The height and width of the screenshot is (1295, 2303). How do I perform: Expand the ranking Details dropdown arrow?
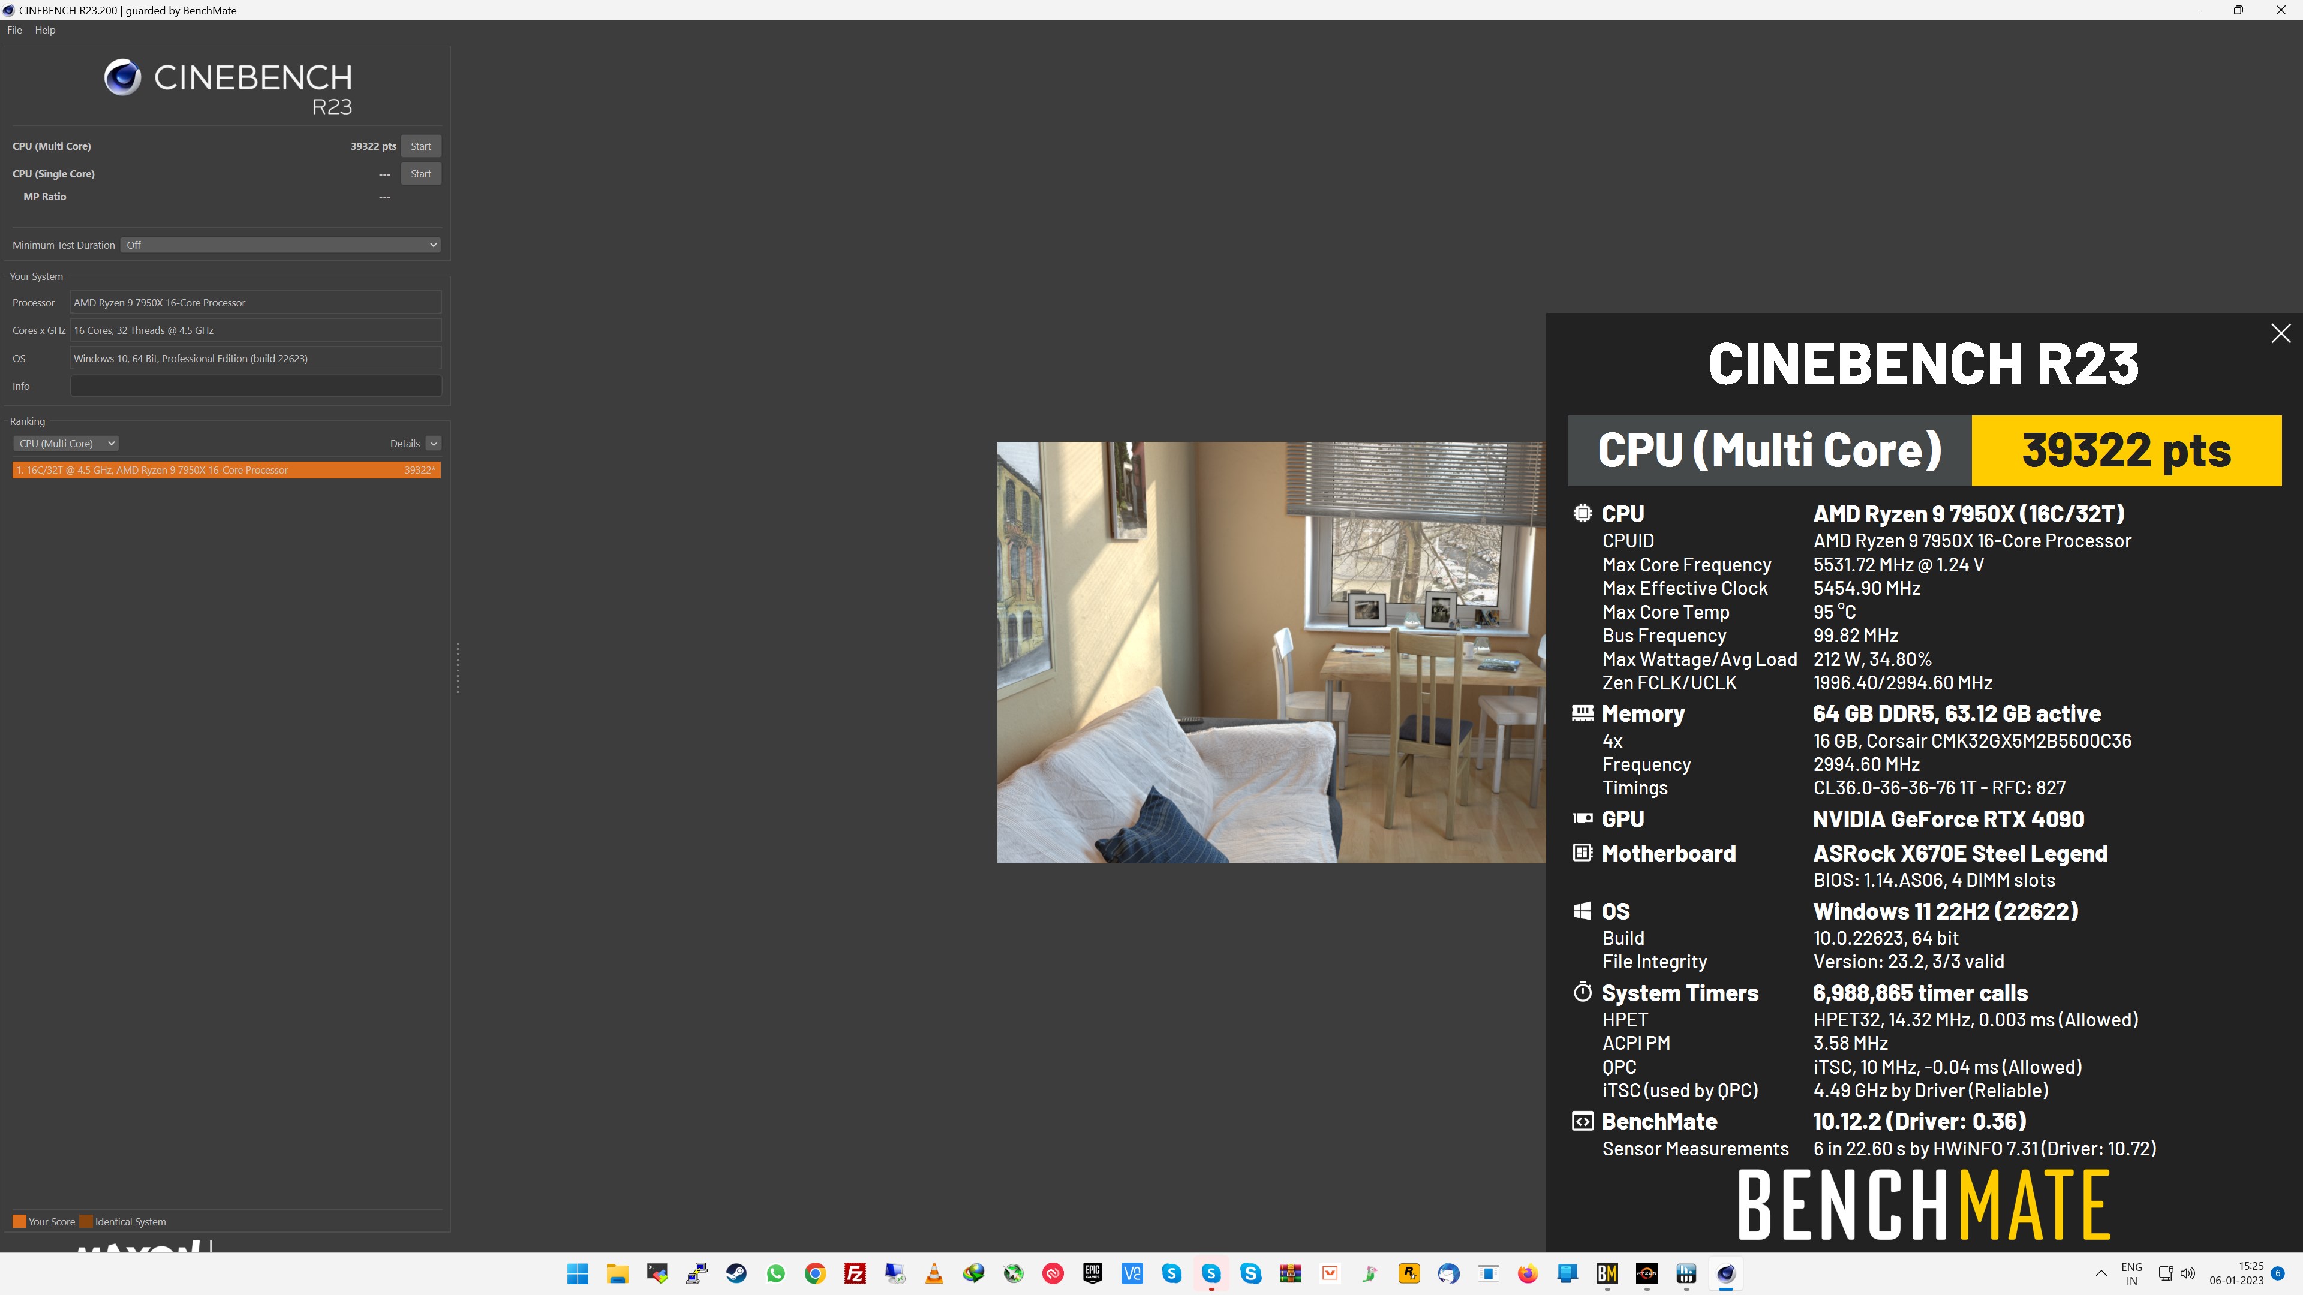point(434,443)
